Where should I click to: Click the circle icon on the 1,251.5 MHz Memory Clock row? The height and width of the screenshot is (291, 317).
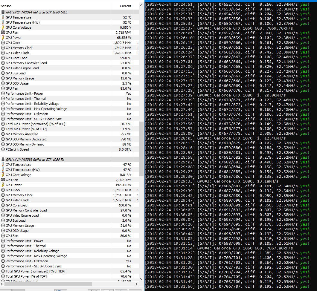point(3,195)
